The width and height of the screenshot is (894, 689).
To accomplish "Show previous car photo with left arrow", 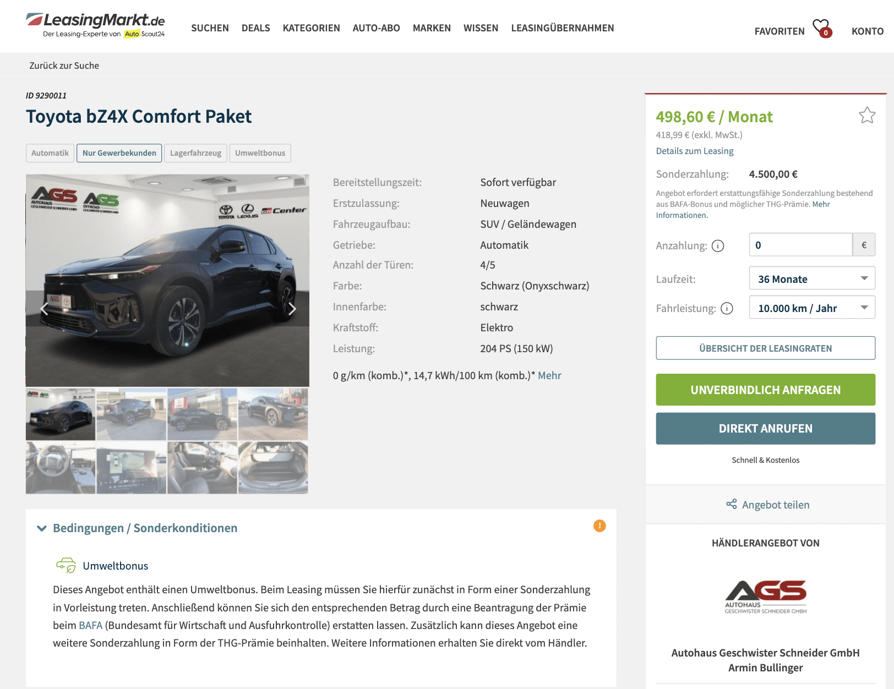I will [x=44, y=309].
